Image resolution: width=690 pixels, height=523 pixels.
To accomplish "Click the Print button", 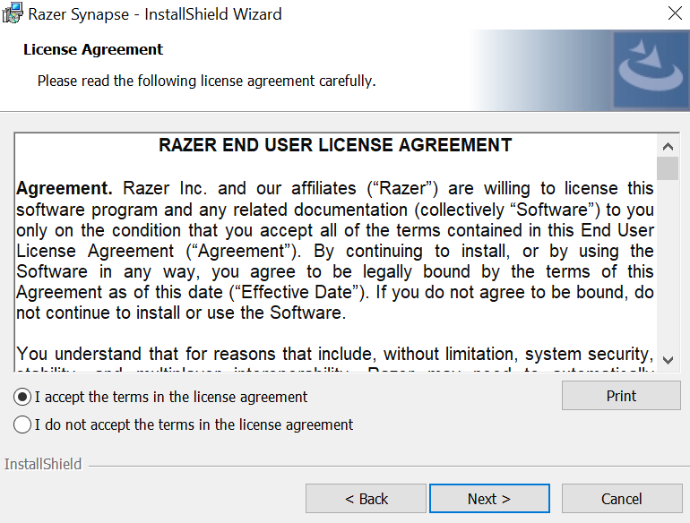I will point(621,396).
